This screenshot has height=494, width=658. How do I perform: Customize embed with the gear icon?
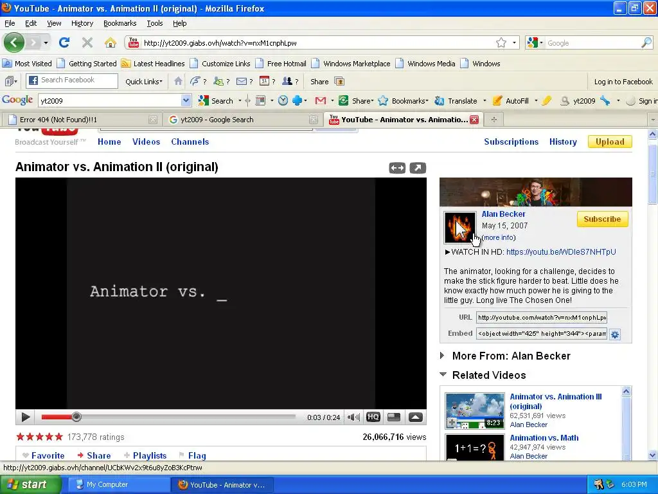point(615,334)
